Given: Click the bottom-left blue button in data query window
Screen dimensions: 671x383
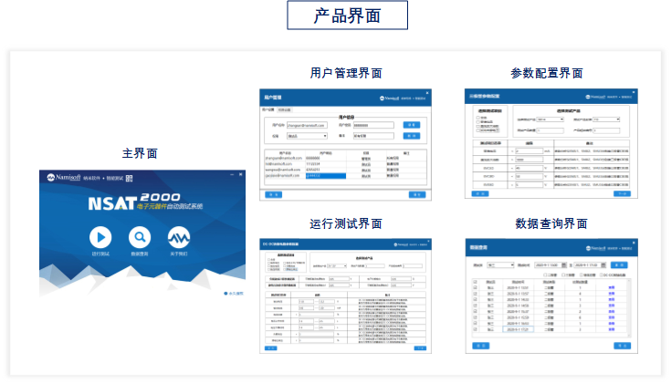Looking at the screenshot, I should click(x=480, y=346).
